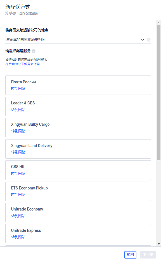Open the Leader & GBS website link
The image size is (161, 263).
[x=18, y=110]
